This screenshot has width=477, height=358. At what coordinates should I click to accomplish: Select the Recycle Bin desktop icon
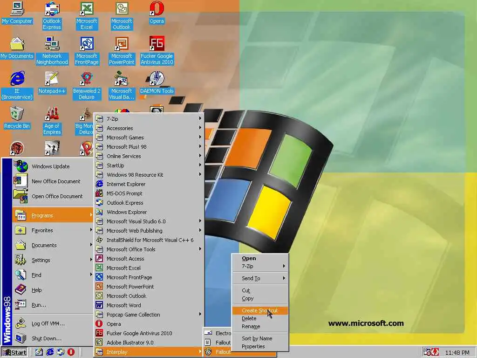tap(17, 118)
